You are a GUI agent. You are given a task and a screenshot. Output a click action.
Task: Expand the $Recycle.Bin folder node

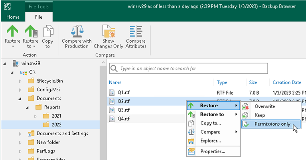(x=20, y=81)
